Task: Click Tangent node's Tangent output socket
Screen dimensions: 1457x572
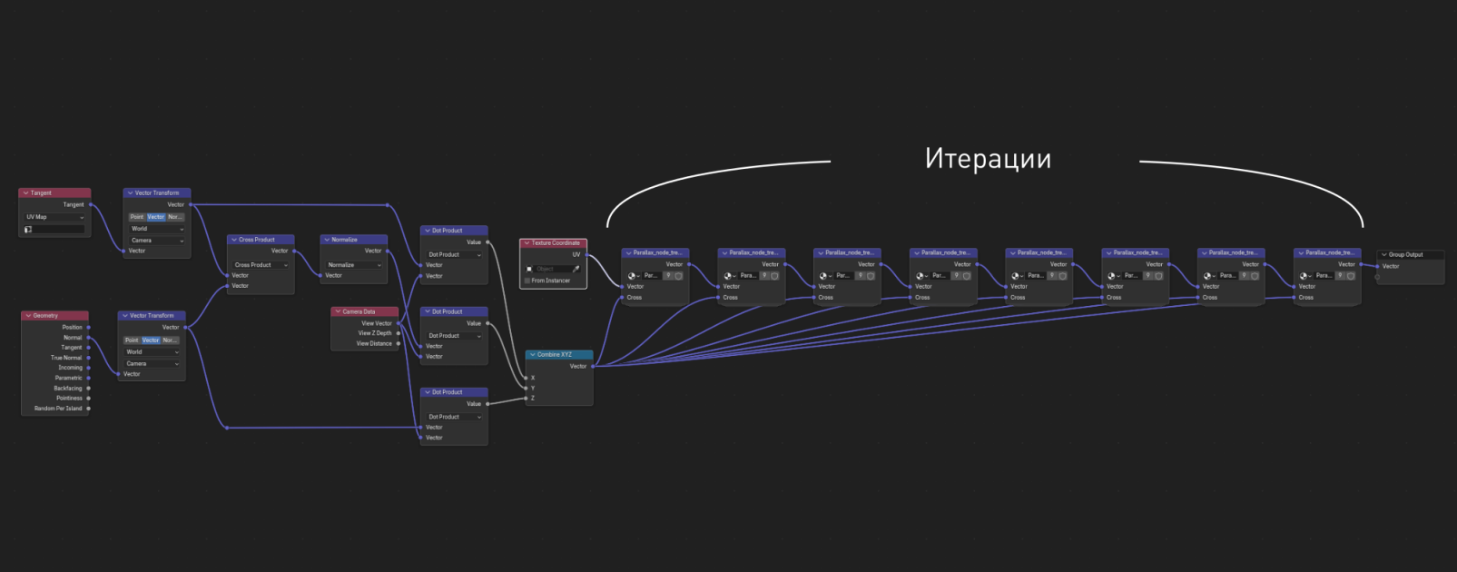Action: 91,204
